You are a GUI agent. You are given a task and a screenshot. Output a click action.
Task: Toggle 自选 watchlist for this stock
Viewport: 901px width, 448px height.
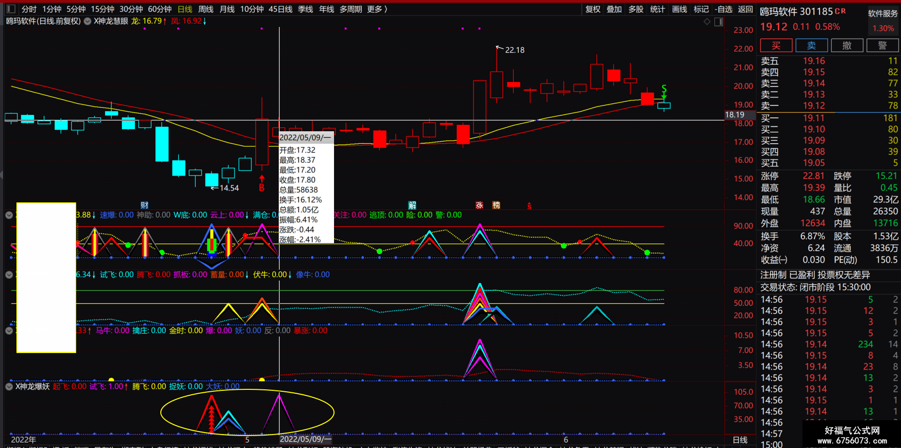(724, 9)
